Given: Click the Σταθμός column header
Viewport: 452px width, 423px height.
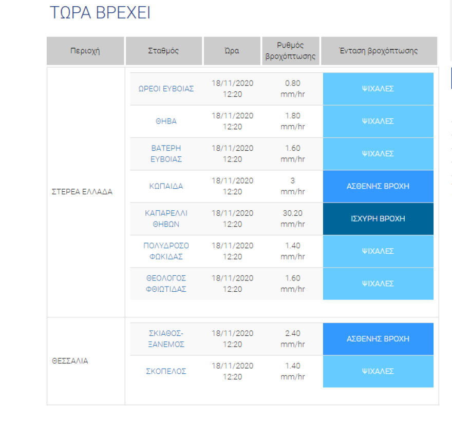Looking at the screenshot, I should (163, 51).
